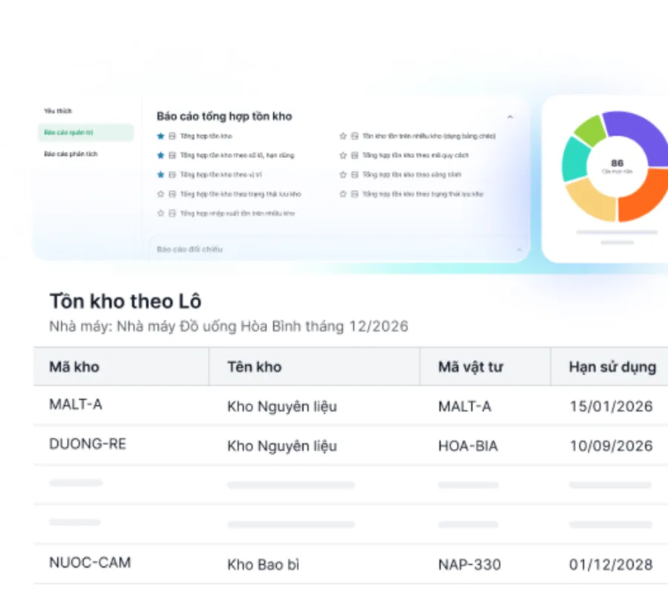Click report icon beside 'theo công trình'
Screen dimensions: 668x593
click(355, 174)
